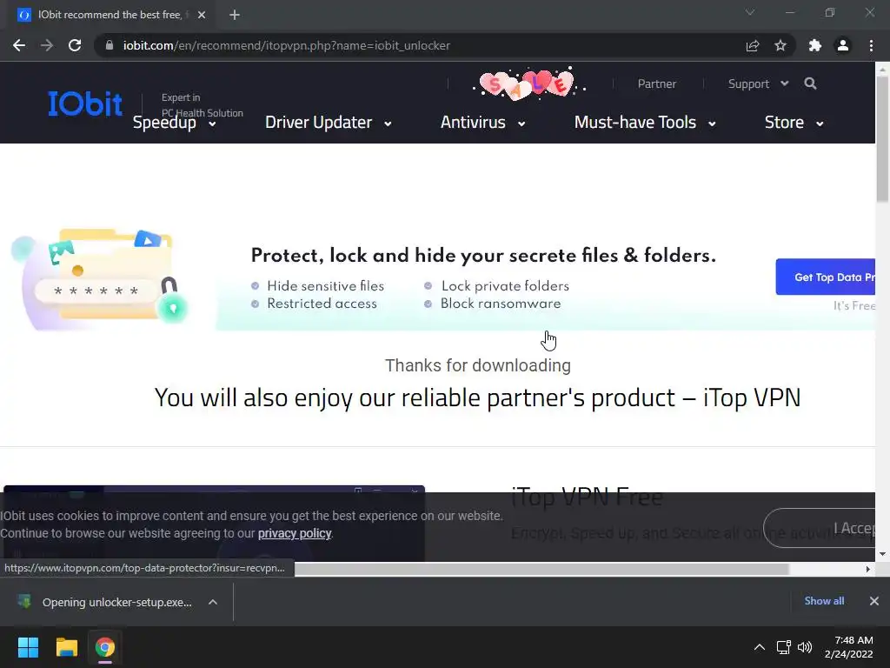Click the clock and date in the taskbar
This screenshot has width=890, height=668.
(x=849, y=647)
